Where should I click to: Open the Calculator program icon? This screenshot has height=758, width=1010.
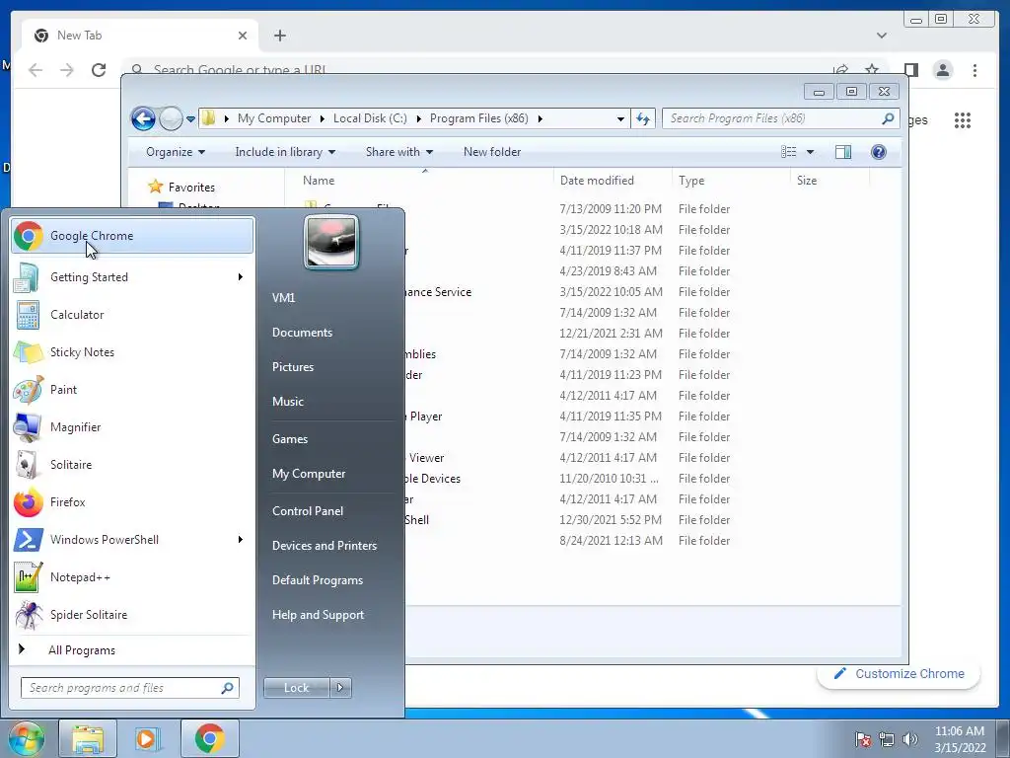coord(27,315)
